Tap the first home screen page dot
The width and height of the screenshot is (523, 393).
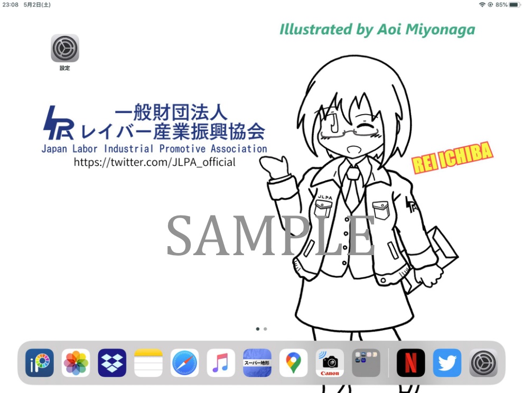(x=257, y=329)
